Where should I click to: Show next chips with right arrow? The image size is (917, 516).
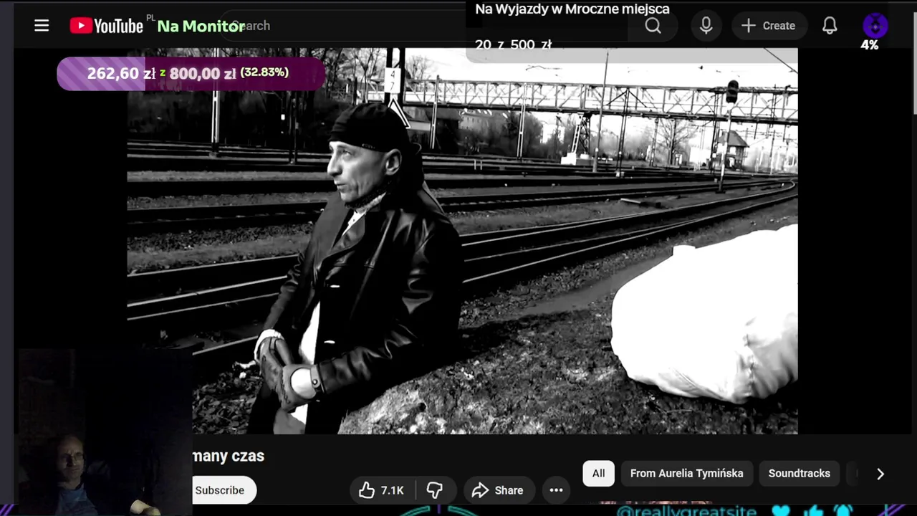(x=880, y=474)
